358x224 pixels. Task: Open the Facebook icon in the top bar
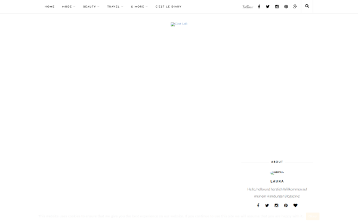tap(259, 7)
